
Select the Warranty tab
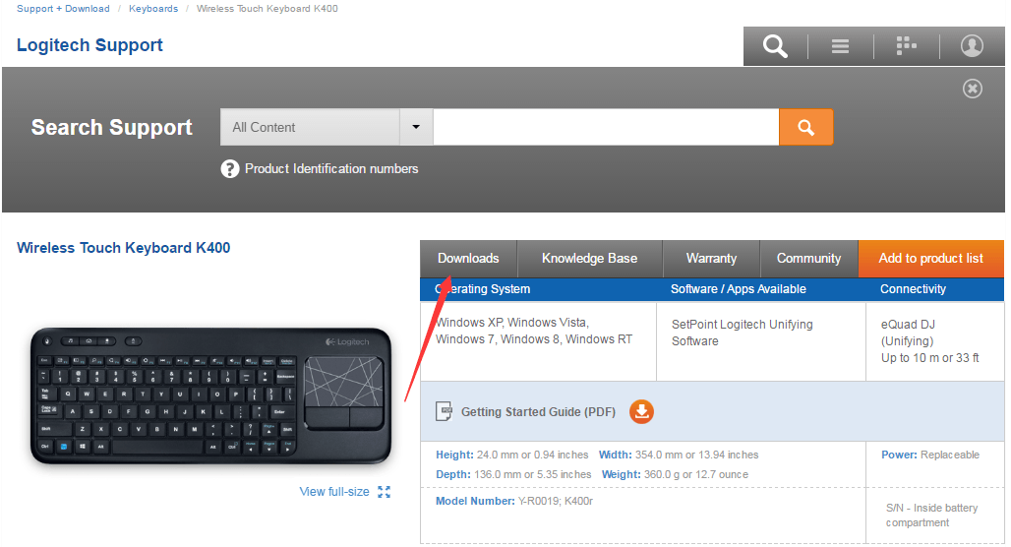711,259
